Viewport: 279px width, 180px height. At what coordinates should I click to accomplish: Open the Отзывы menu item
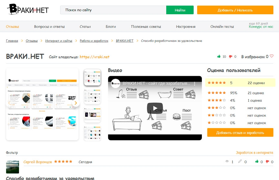point(12,27)
